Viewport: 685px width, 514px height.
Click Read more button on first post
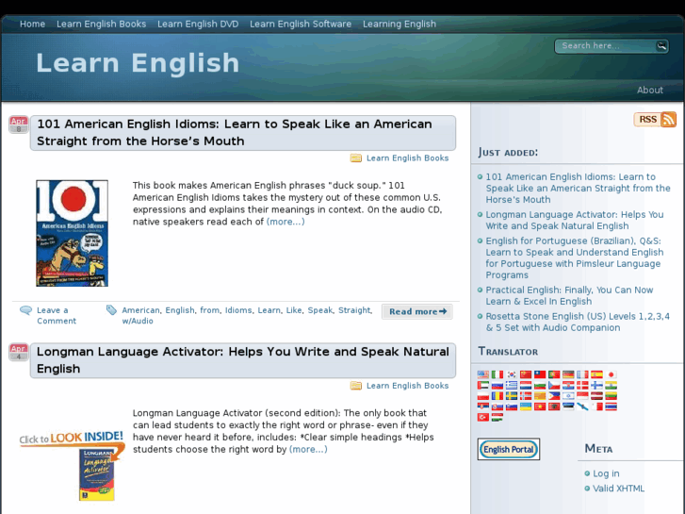[x=417, y=311]
